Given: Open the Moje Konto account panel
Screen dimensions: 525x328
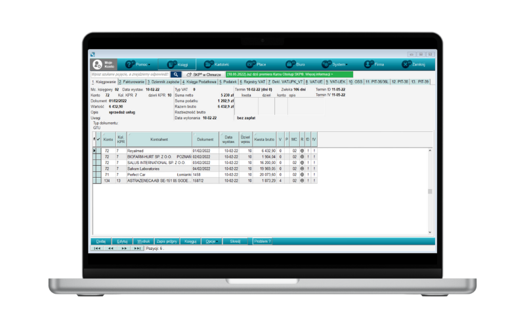Looking at the screenshot, I should click(x=104, y=64).
